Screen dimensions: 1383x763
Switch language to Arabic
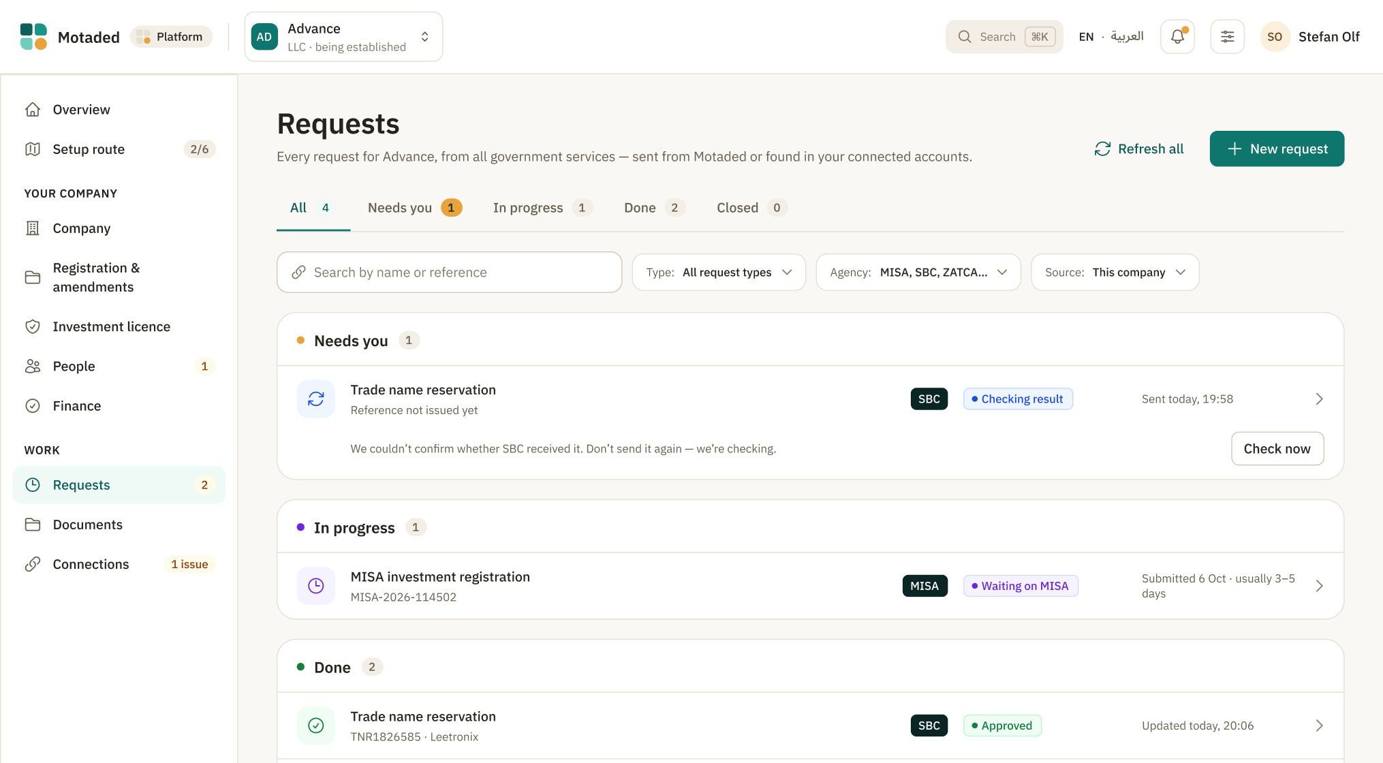point(1127,37)
